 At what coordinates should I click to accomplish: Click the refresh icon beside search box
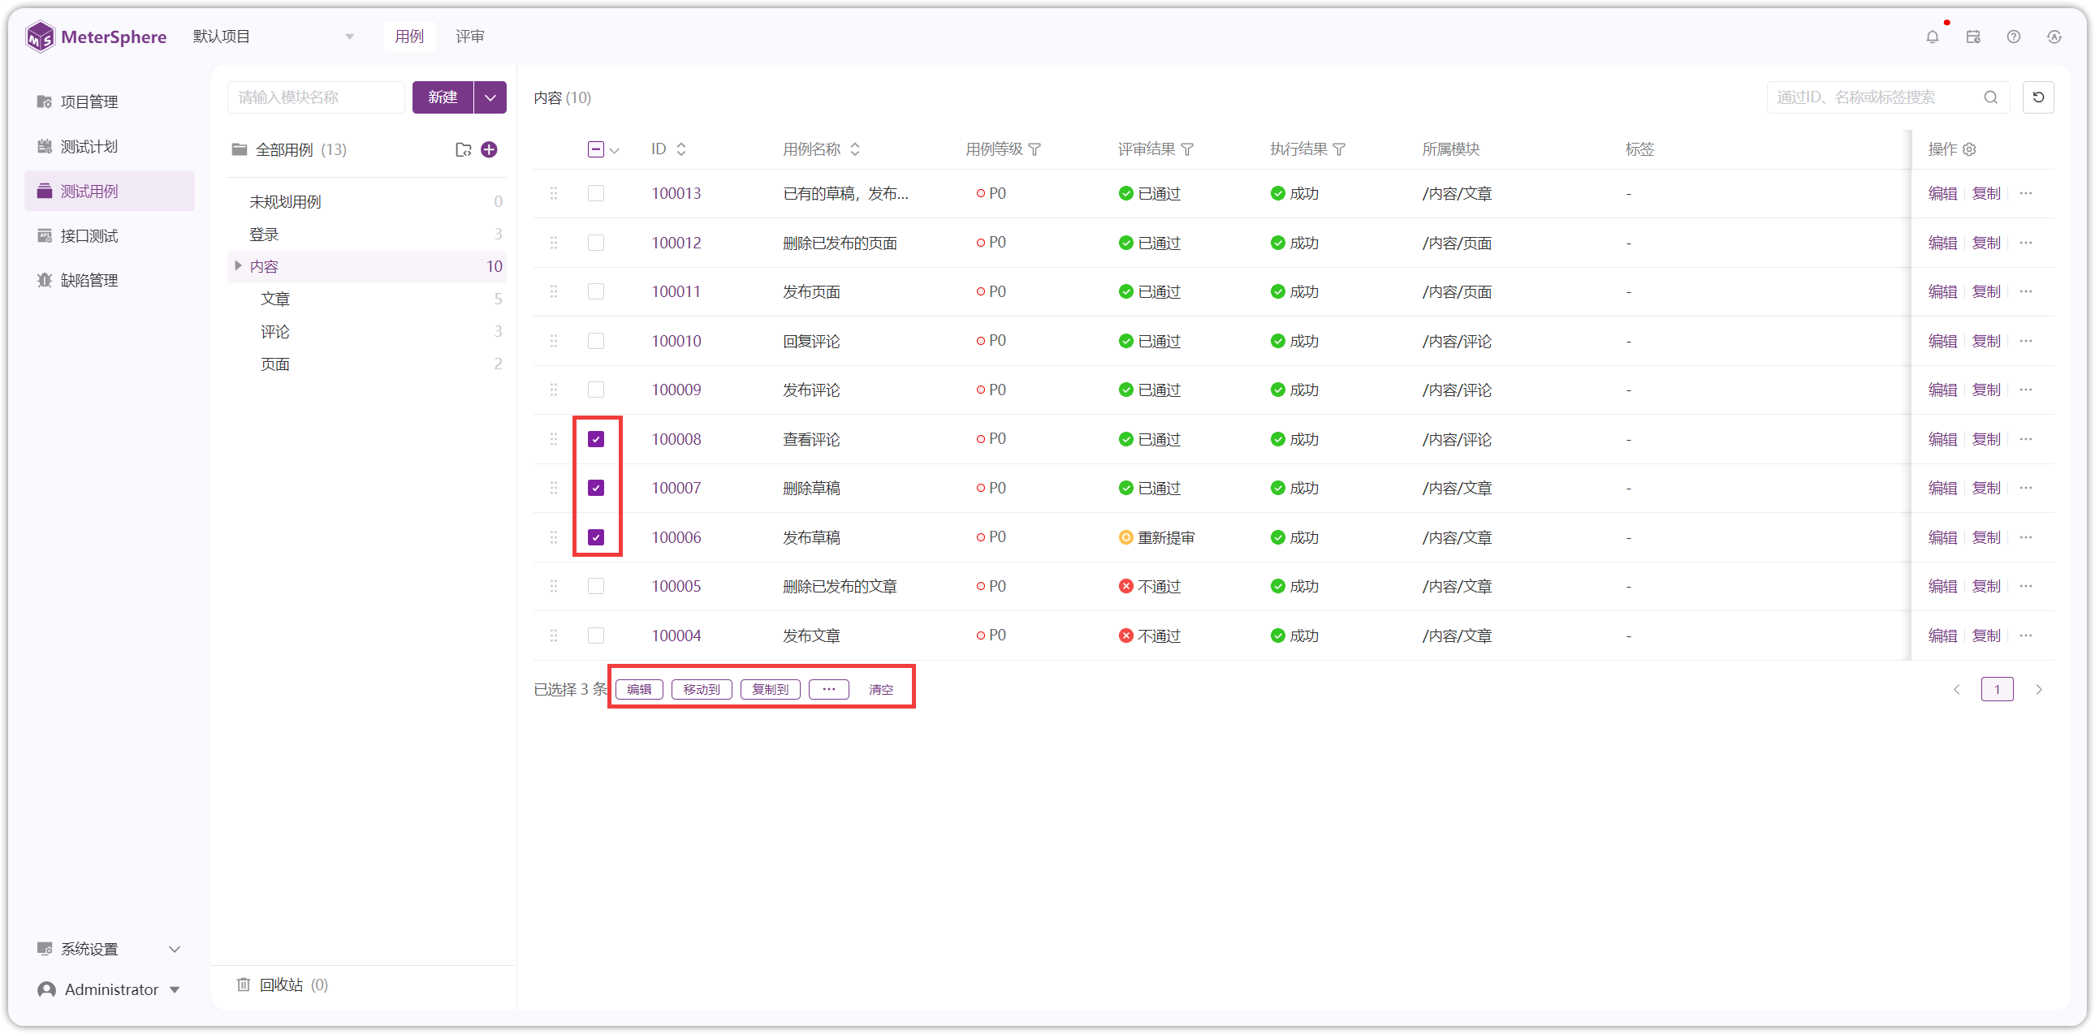pyautogui.click(x=2038, y=97)
